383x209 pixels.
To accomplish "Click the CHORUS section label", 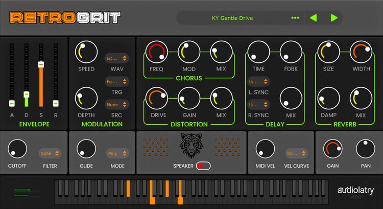I will click(x=189, y=78).
